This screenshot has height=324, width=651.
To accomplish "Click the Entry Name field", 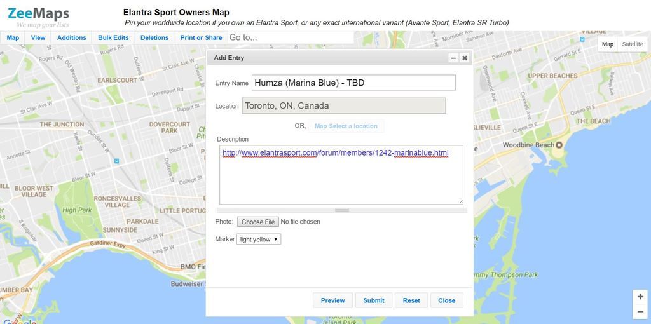I will [x=353, y=83].
